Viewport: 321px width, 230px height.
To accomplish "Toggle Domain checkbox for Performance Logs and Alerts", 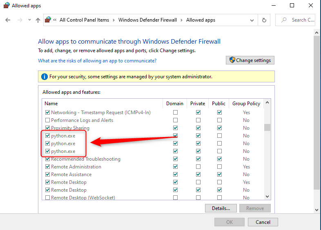I will (175, 120).
